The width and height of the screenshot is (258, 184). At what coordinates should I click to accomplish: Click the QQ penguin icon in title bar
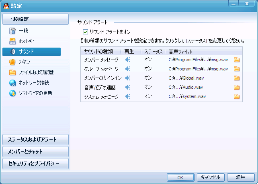(x=6, y=6)
